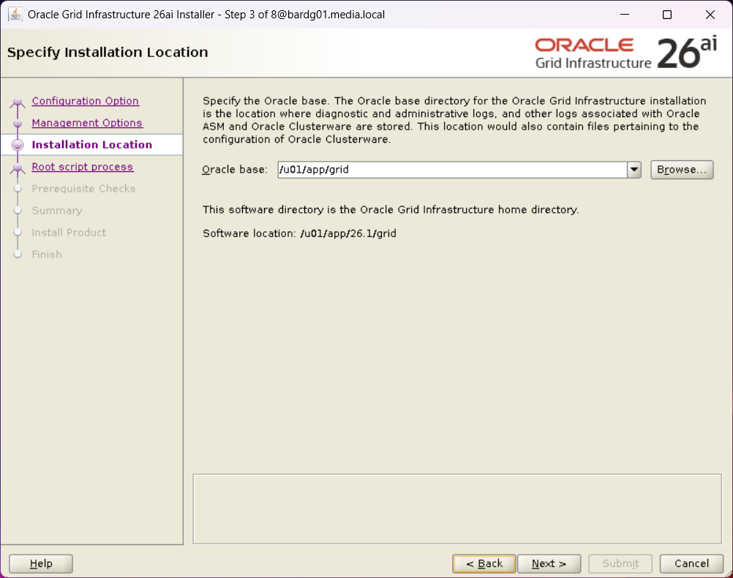
Task: Browse for an Oracle base directory
Action: tap(682, 170)
